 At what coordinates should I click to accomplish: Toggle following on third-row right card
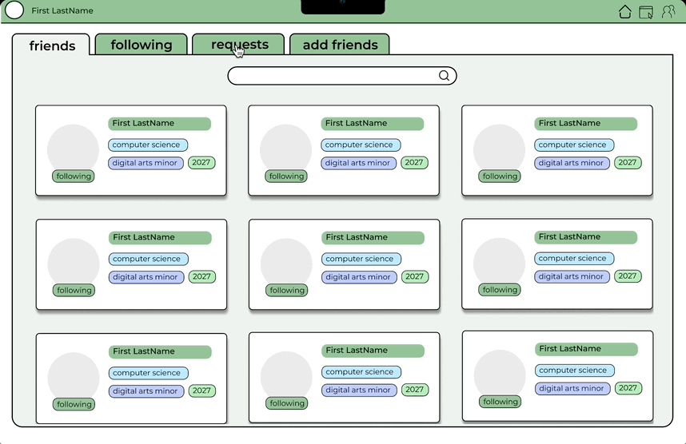(x=500, y=402)
